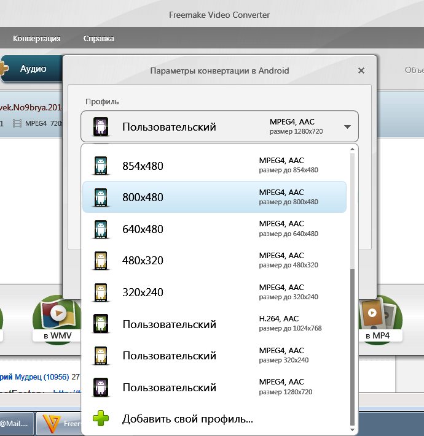Click the в WMV format button
The height and width of the screenshot is (436, 424).
point(57,319)
